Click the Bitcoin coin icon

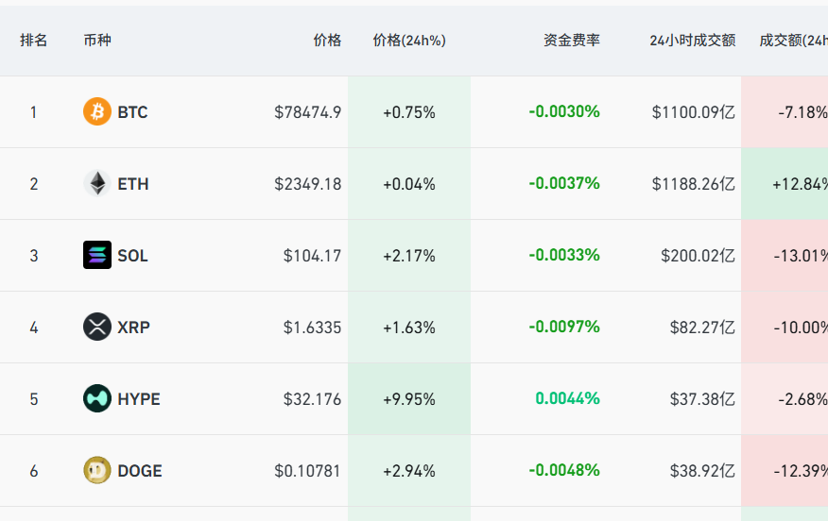97,112
